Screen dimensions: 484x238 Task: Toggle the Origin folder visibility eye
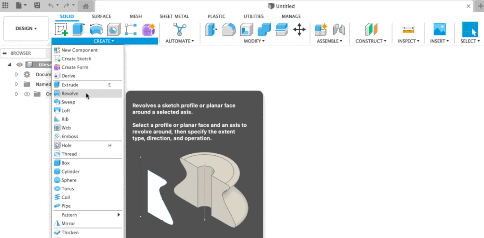tap(27, 94)
